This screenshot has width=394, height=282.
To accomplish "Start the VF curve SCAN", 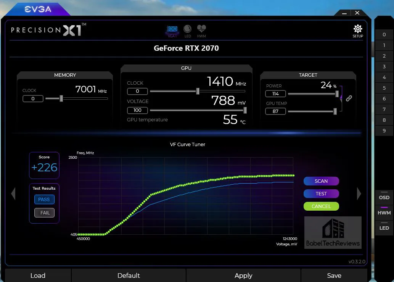I will coord(321,181).
